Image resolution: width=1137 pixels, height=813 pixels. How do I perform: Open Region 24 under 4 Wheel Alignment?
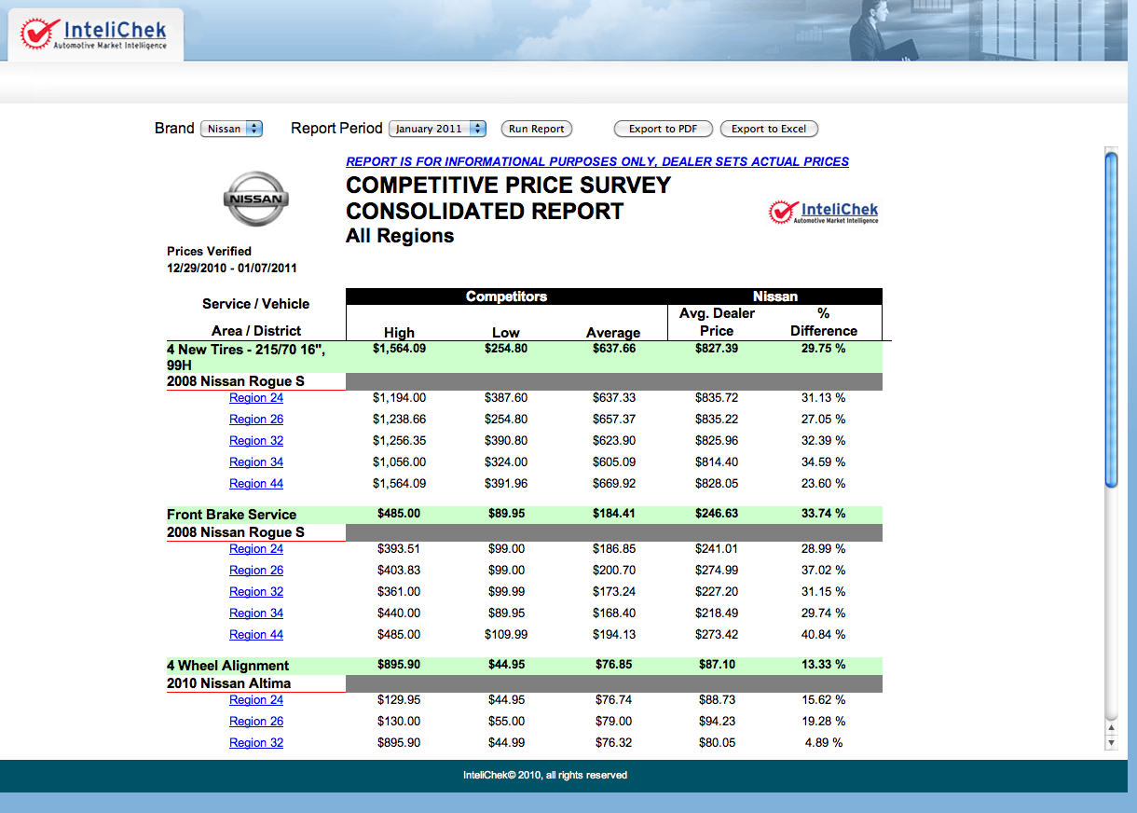point(256,700)
